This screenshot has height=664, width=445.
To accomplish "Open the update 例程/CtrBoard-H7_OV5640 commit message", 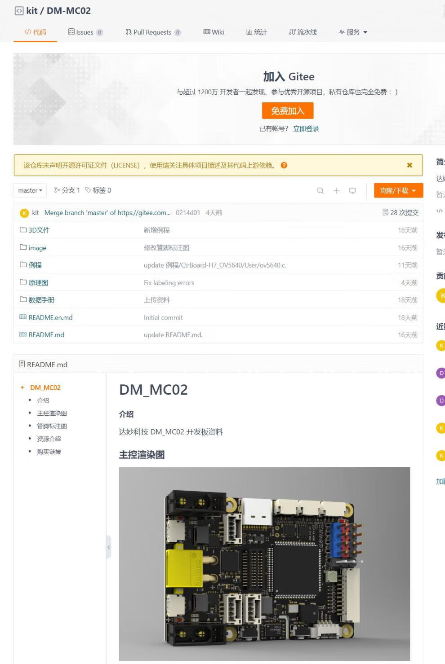I will 215,265.
